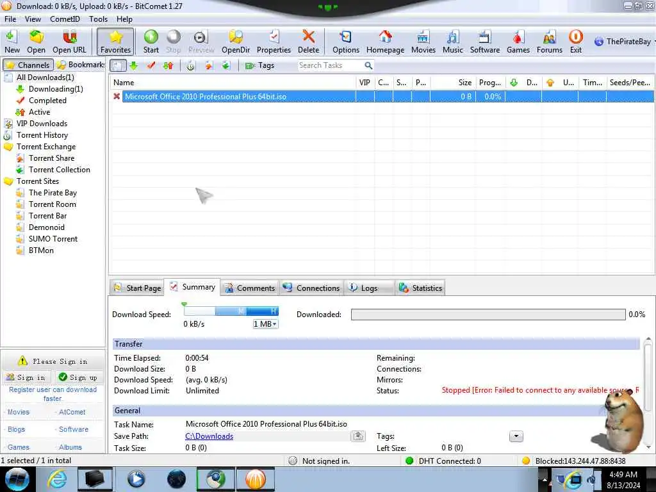Open the Games toolbar icon
Image resolution: width=656 pixels, height=492 pixels.
tap(518, 42)
